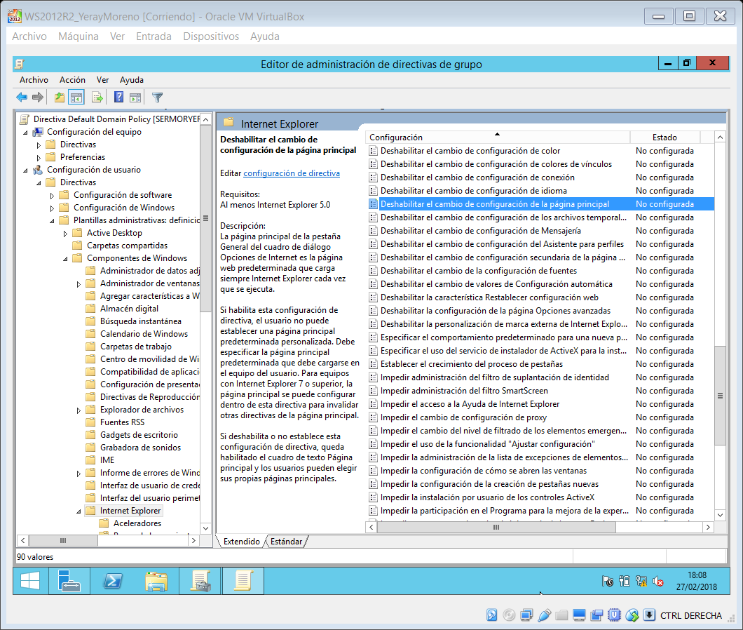Collapse the Configuración de usuario node
The height and width of the screenshot is (630, 743).
click(x=26, y=170)
